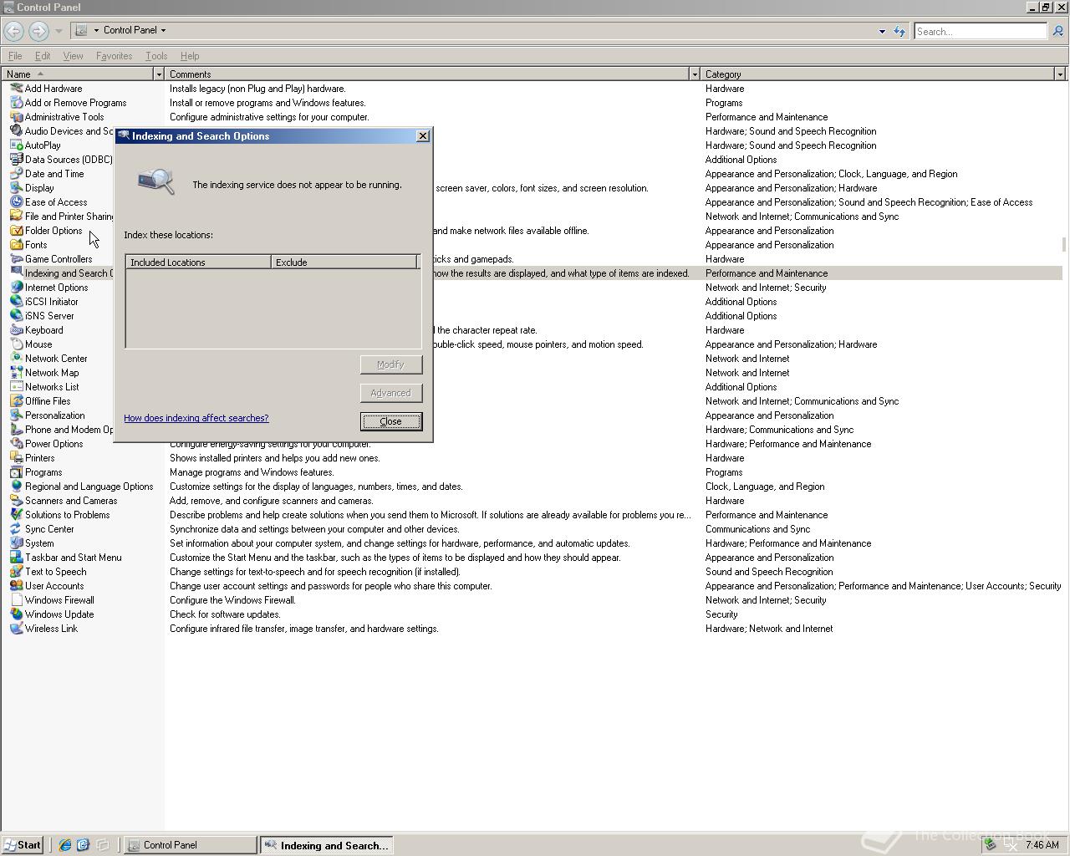The height and width of the screenshot is (856, 1070).
Task: Open the File menu
Action: click(x=15, y=56)
